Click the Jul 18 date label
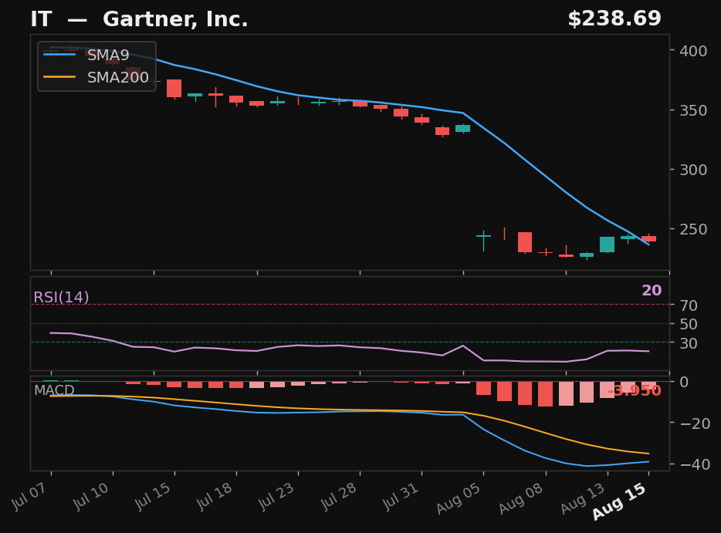This screenshot has height=533, width=721. tap(215, 496)
